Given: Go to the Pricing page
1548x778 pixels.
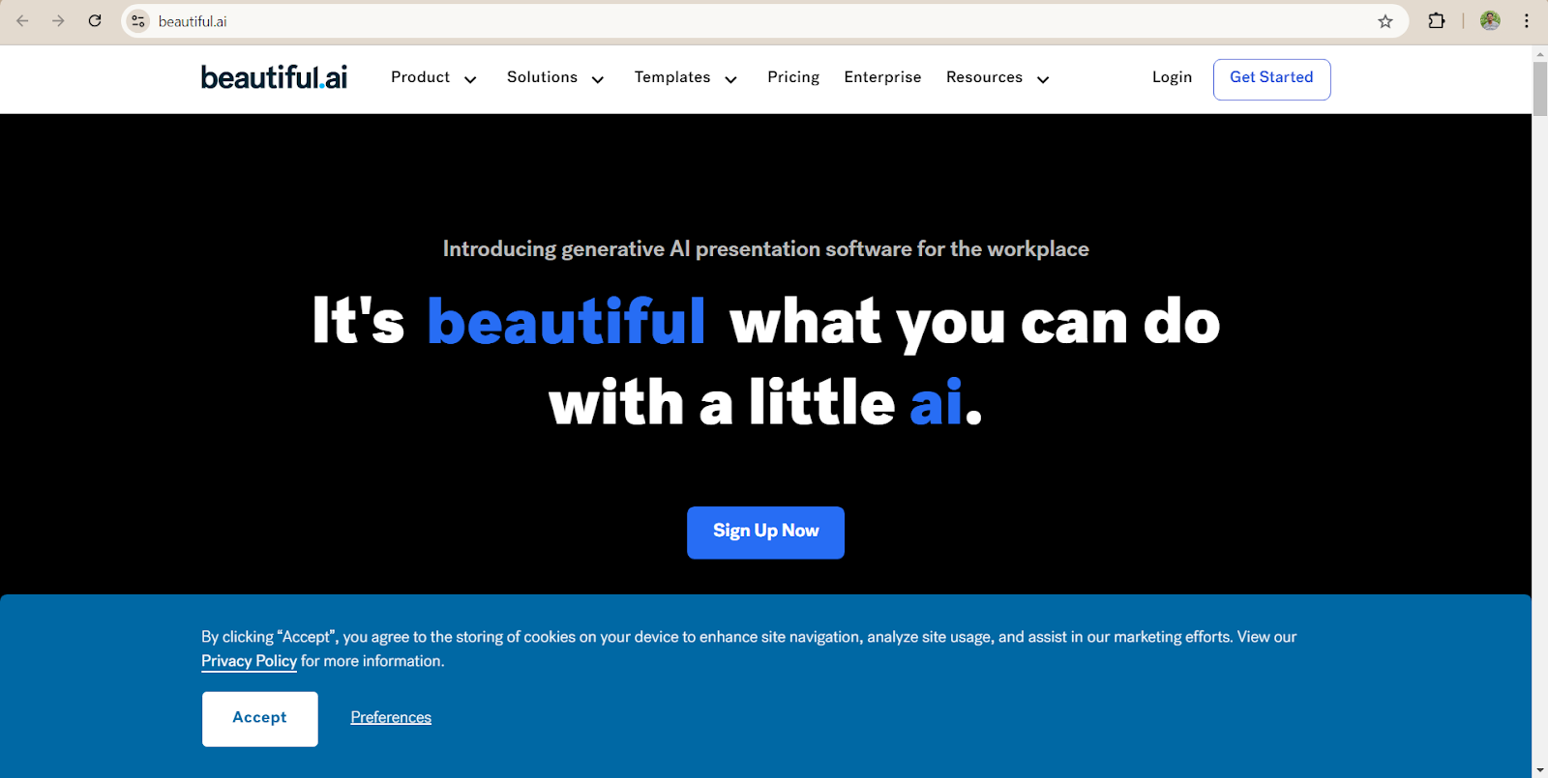Looking at the screenshot, I should pyautogui.click(x=793, y=77).
